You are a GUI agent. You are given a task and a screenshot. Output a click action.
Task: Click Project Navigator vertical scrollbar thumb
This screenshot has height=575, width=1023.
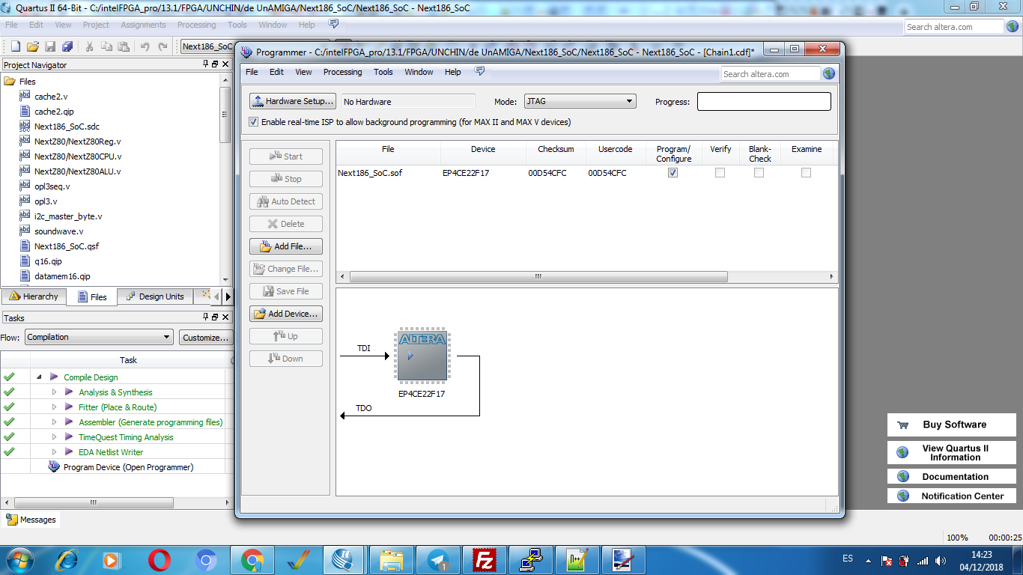pyautogui.click(x=225, y=115)
